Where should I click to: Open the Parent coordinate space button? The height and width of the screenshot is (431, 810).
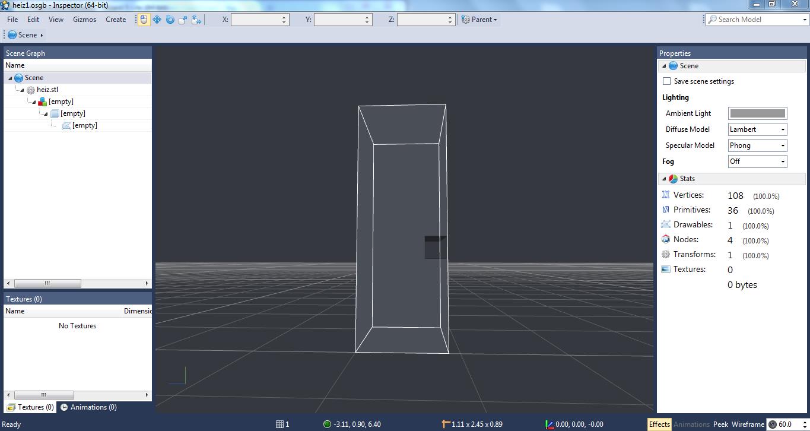coord(479,20)
